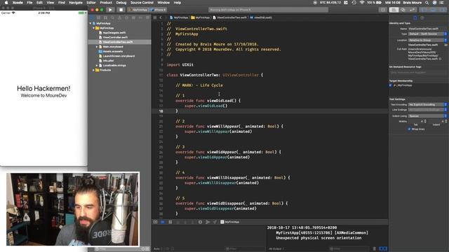This screenshot has height=252, width=449.
Task: Go back with the jump bar's left chevron
Action: [x=161, y=17]
